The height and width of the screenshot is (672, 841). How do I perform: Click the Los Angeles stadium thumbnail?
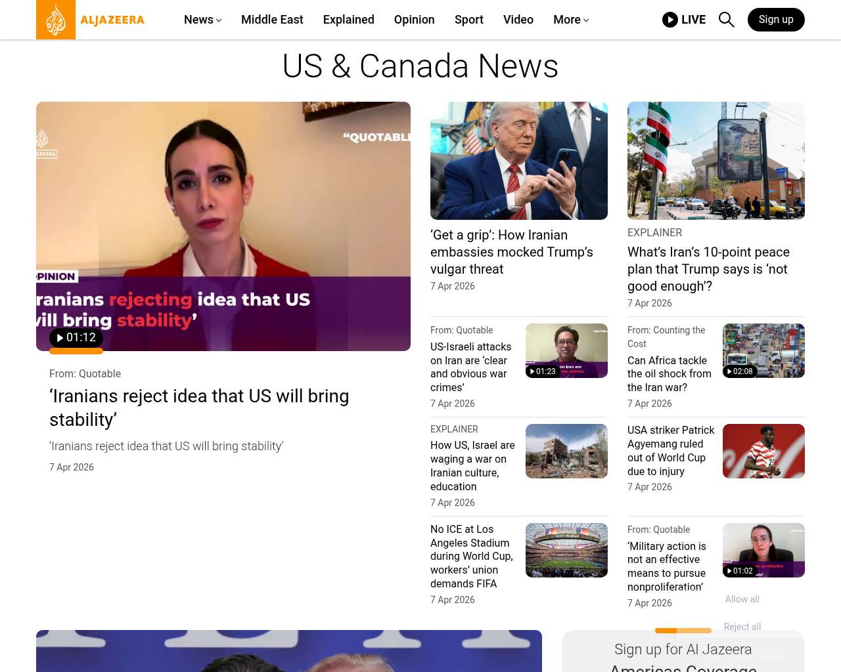[x=566, y=550]
